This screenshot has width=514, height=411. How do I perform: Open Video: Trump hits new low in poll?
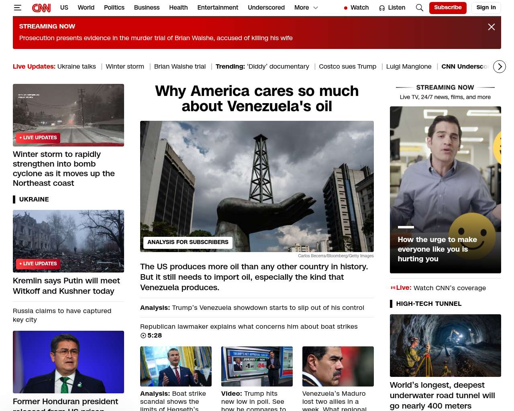point(253,401)
